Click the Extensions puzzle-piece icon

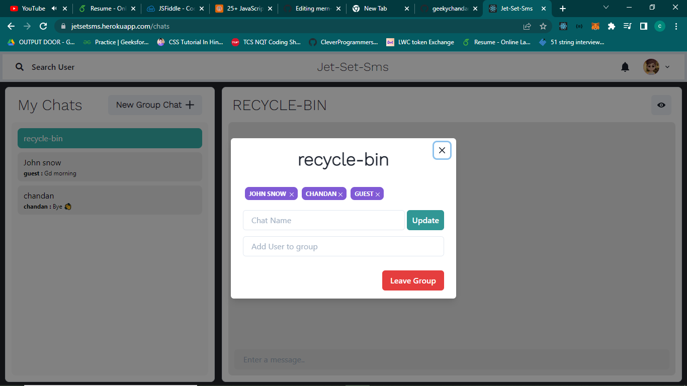click(x=611, y=26)
